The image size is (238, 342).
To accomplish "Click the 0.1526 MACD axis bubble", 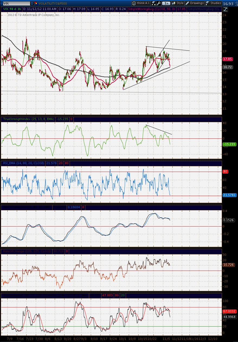I will [x=228, y=220].
